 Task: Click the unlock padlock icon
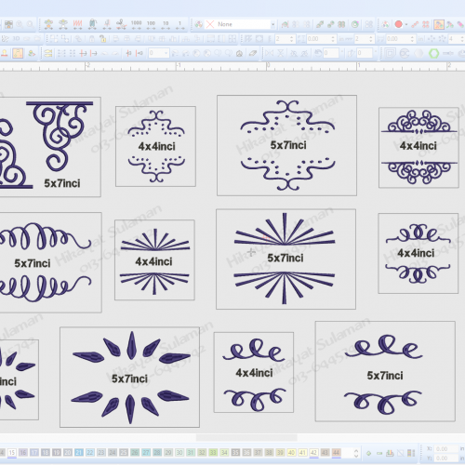102,39
